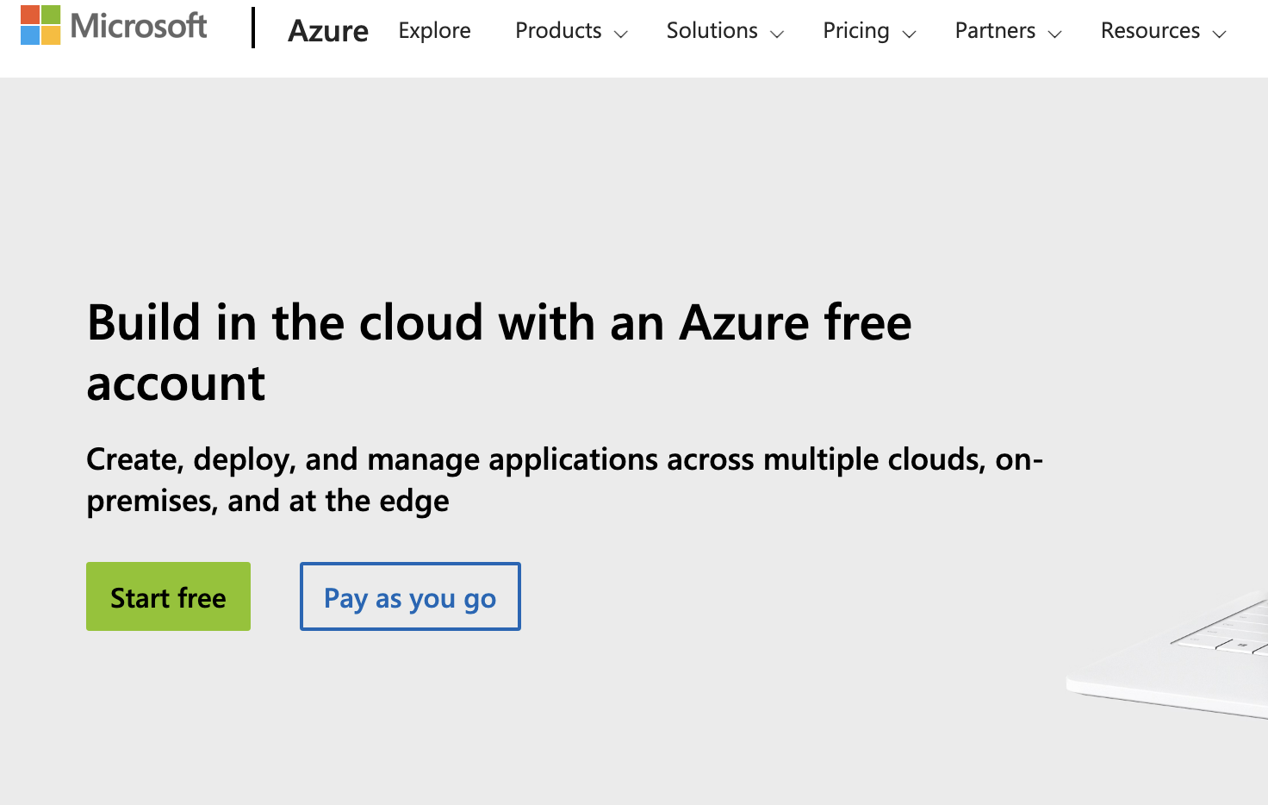The width and height of the screenshot is (1268, 805).
Task: Expand the Partners chevron arrow
Action: click(1055, 34)
